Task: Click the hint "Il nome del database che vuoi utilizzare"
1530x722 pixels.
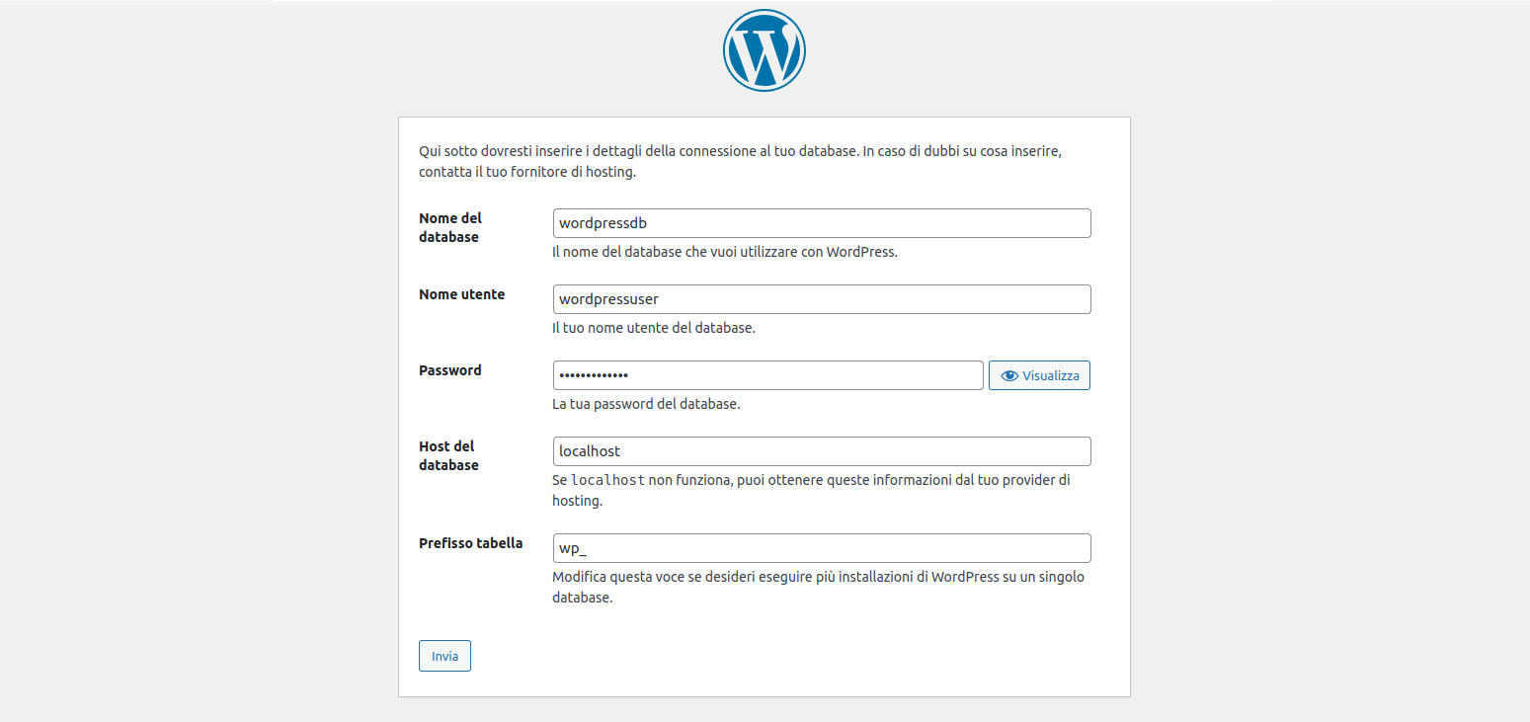Action: (x=724, y=252)
